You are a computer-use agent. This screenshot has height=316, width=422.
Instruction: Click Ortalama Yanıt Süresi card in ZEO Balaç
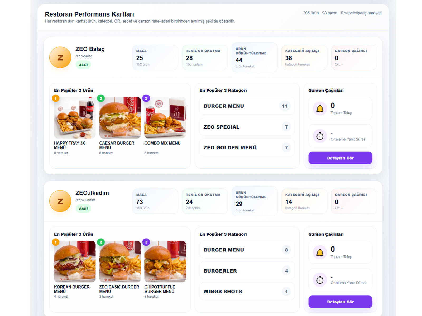coord(340,136)
